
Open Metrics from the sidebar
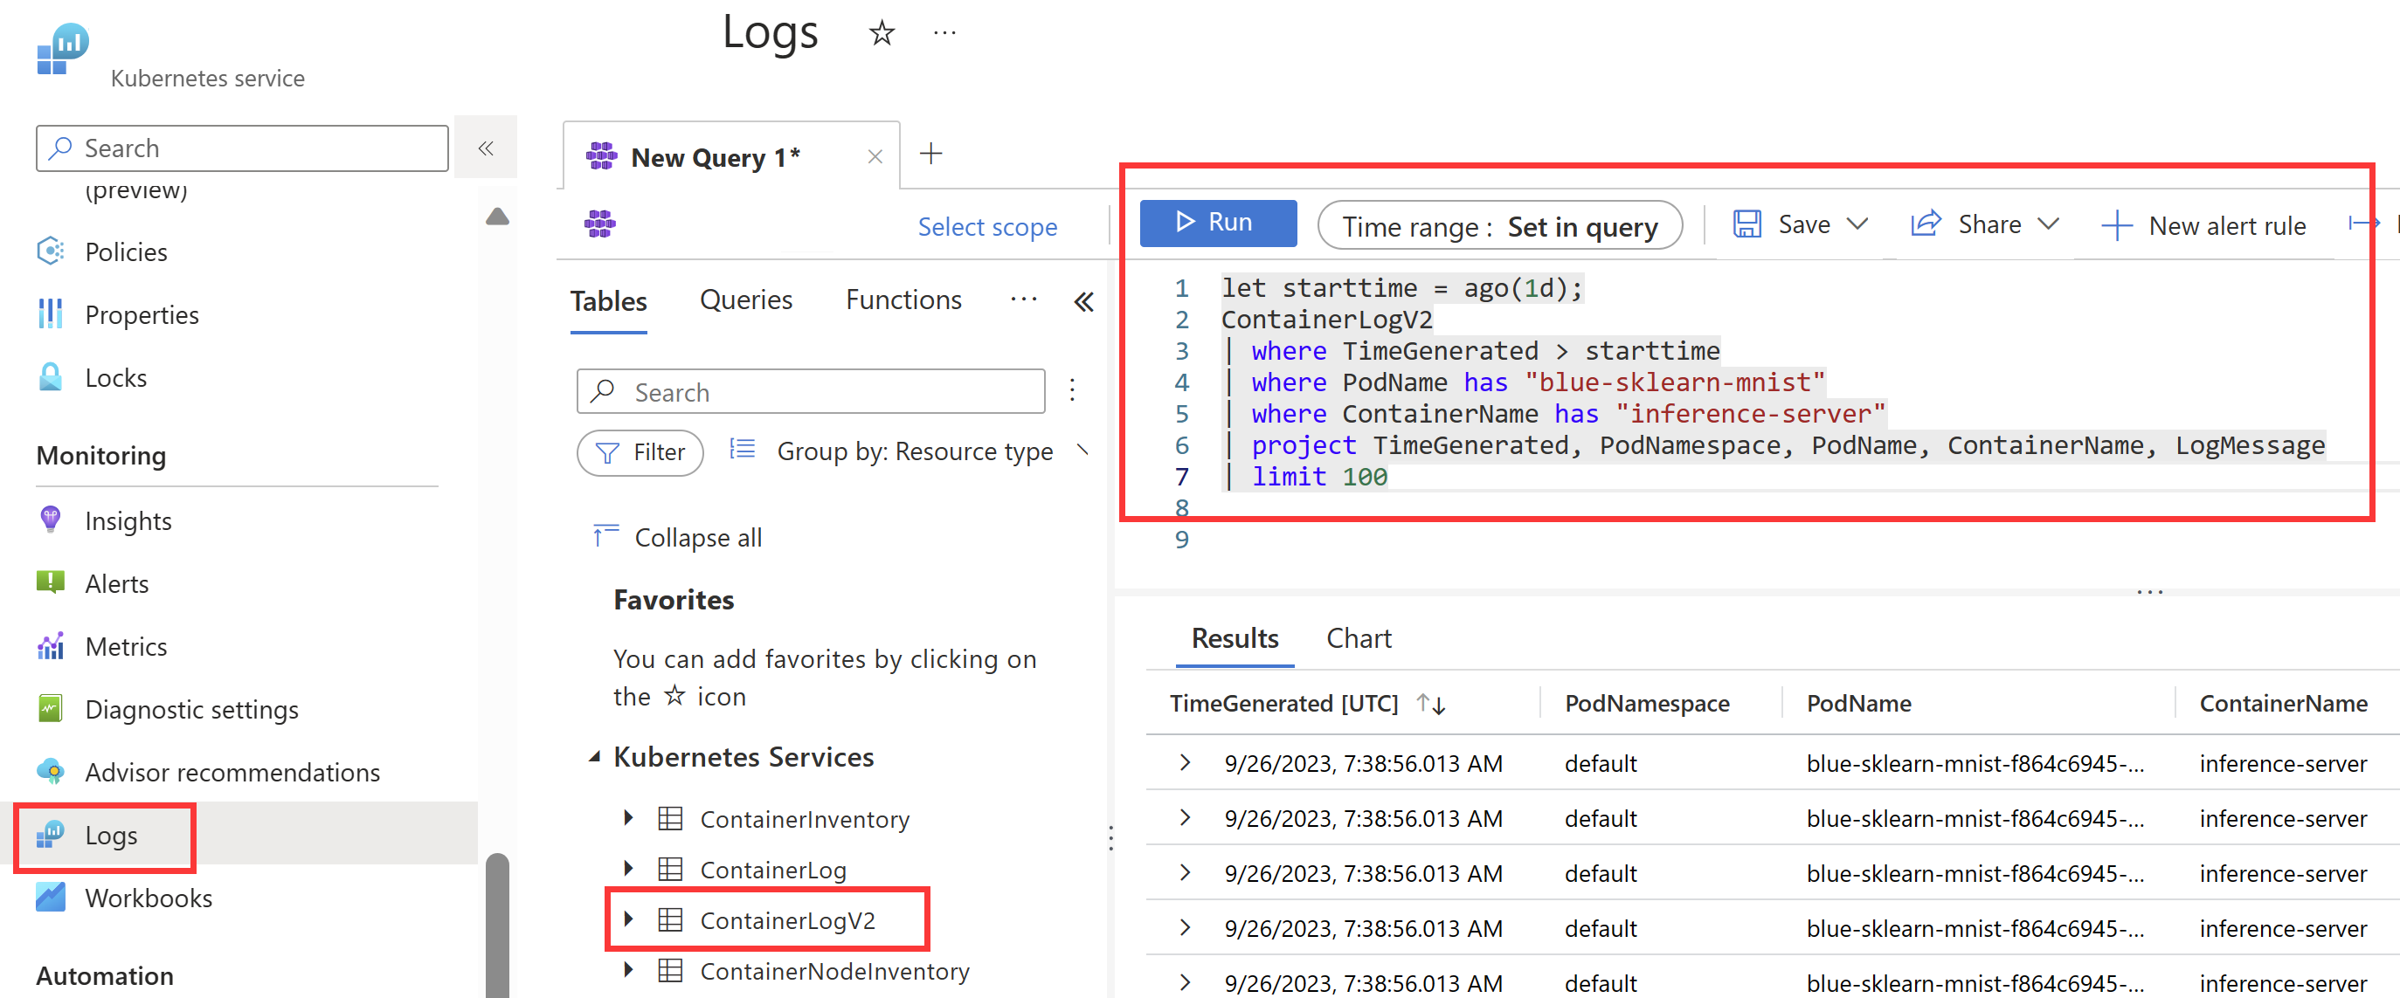coord(126,646)
